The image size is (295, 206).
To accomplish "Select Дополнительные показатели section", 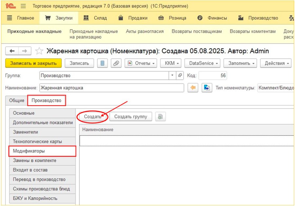I will [42, 123].
